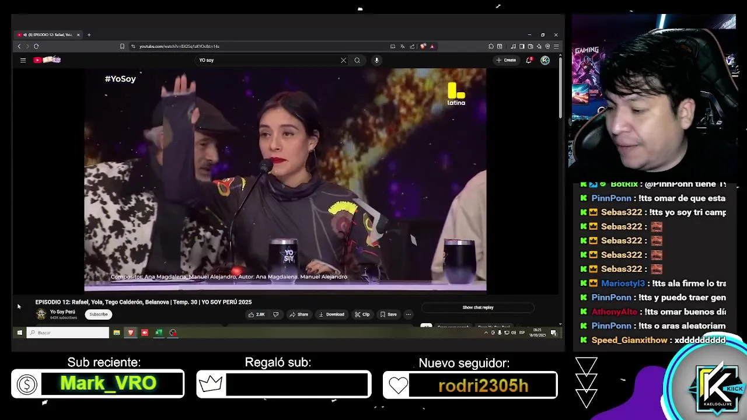This screenshot has width=747, height=420.
Task: Start voice search with the microphone icon
Action: point(376,60)
